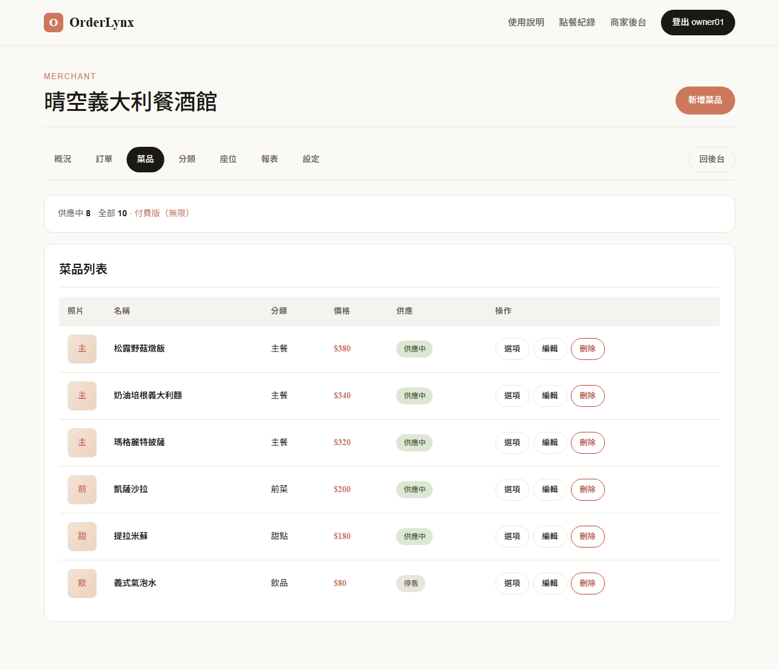The width and height of the screenshot is (779, 670).
Task: Click the OrderLynx logo icon
Action: [x=54, y=23]
